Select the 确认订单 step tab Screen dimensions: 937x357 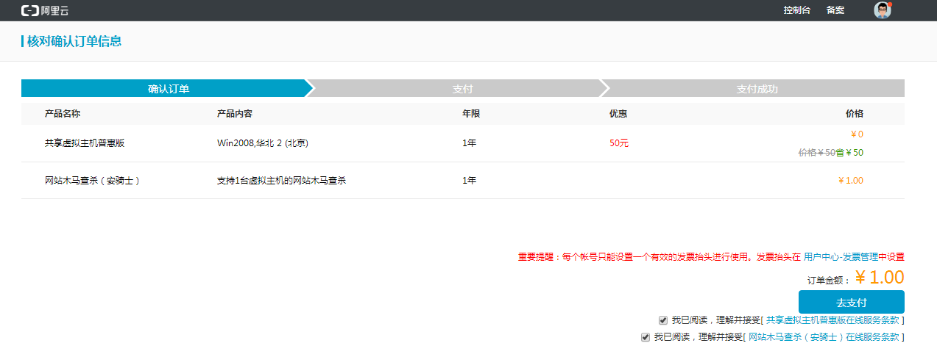168,89
